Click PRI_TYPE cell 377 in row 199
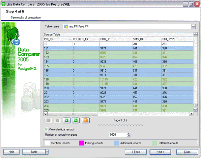 [177, 84]
